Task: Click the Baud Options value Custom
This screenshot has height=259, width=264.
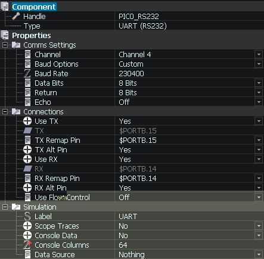Action: [131, 64]
